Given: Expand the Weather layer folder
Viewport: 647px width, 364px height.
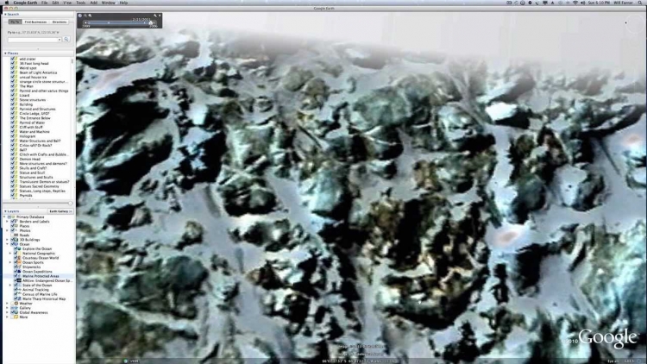Looking at the screenshot, I should pos(7,304).
